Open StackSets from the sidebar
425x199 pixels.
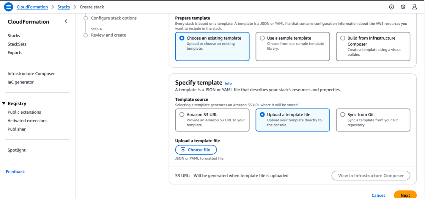(x=17, y=44)
